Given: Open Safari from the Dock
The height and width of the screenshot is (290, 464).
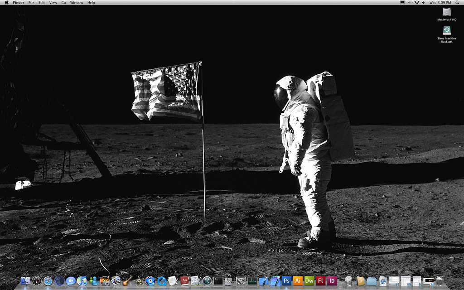Looking at the screenshot, I should tap(48, 281).
